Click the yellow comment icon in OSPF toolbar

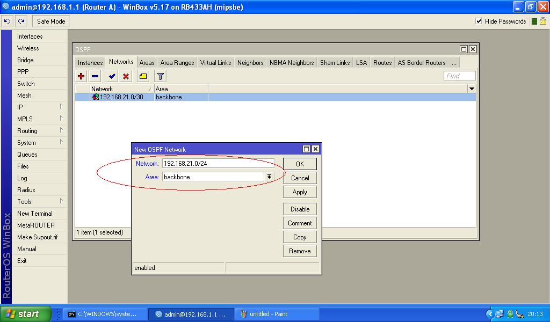coord(143,76)
